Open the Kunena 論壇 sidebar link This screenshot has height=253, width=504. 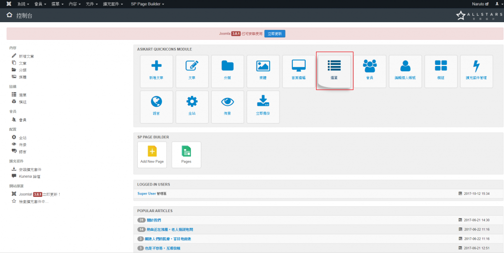(x=29, y=176)
